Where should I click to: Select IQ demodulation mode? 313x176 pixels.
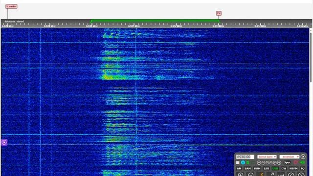point(303,168)
